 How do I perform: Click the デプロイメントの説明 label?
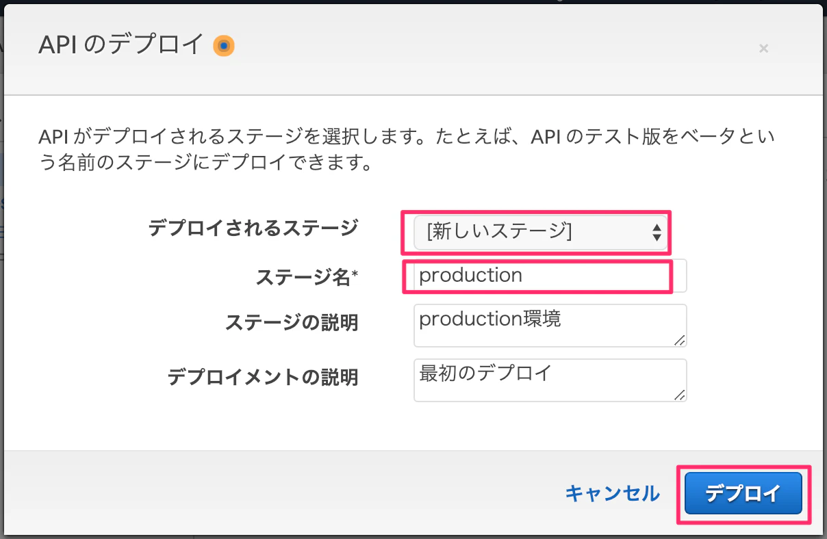coord(263,377)
